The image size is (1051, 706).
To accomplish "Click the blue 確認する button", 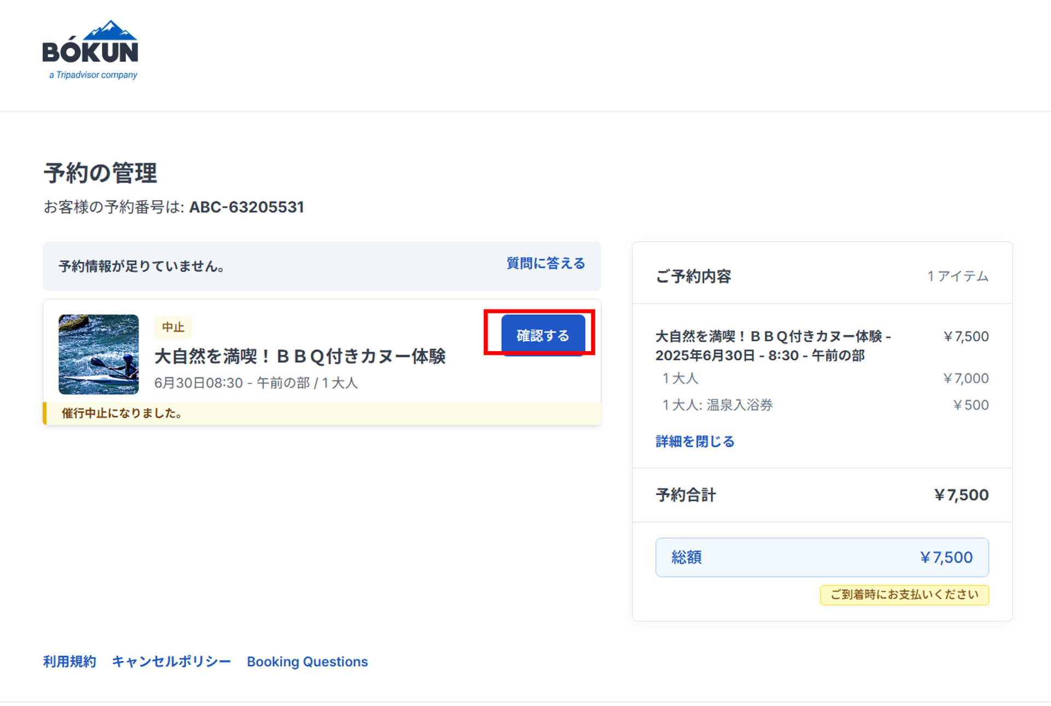I will coord(542,335).
